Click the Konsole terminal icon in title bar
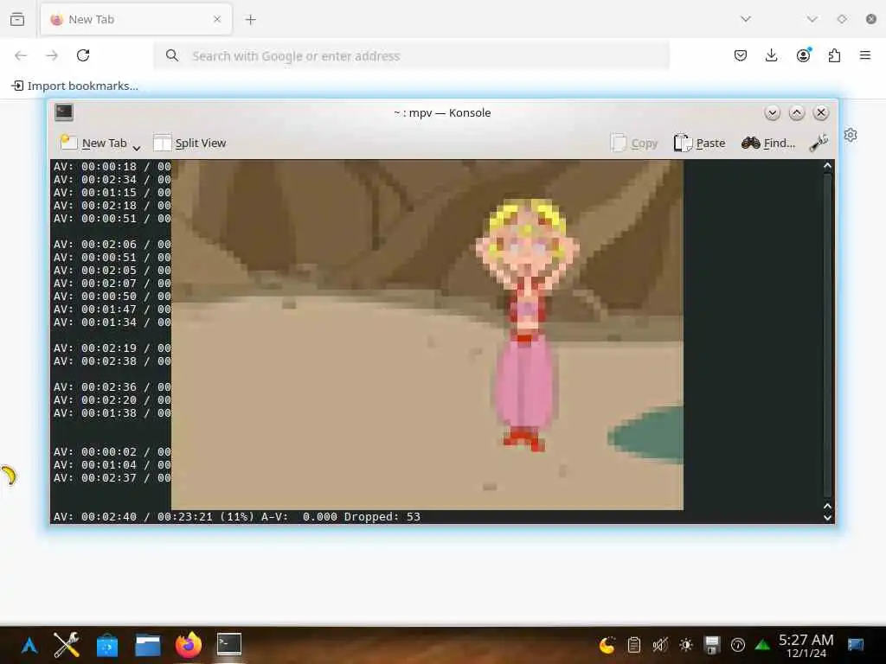Viewport: 886px width, 664px height. pos(64,112)
